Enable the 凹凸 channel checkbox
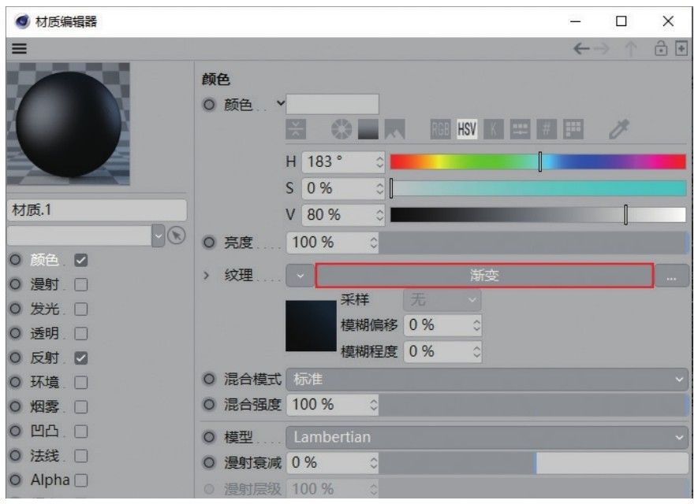 81,431
